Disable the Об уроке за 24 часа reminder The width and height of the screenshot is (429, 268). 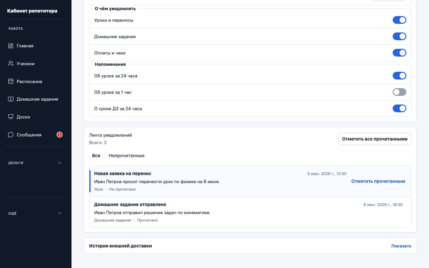coord(399,76)
